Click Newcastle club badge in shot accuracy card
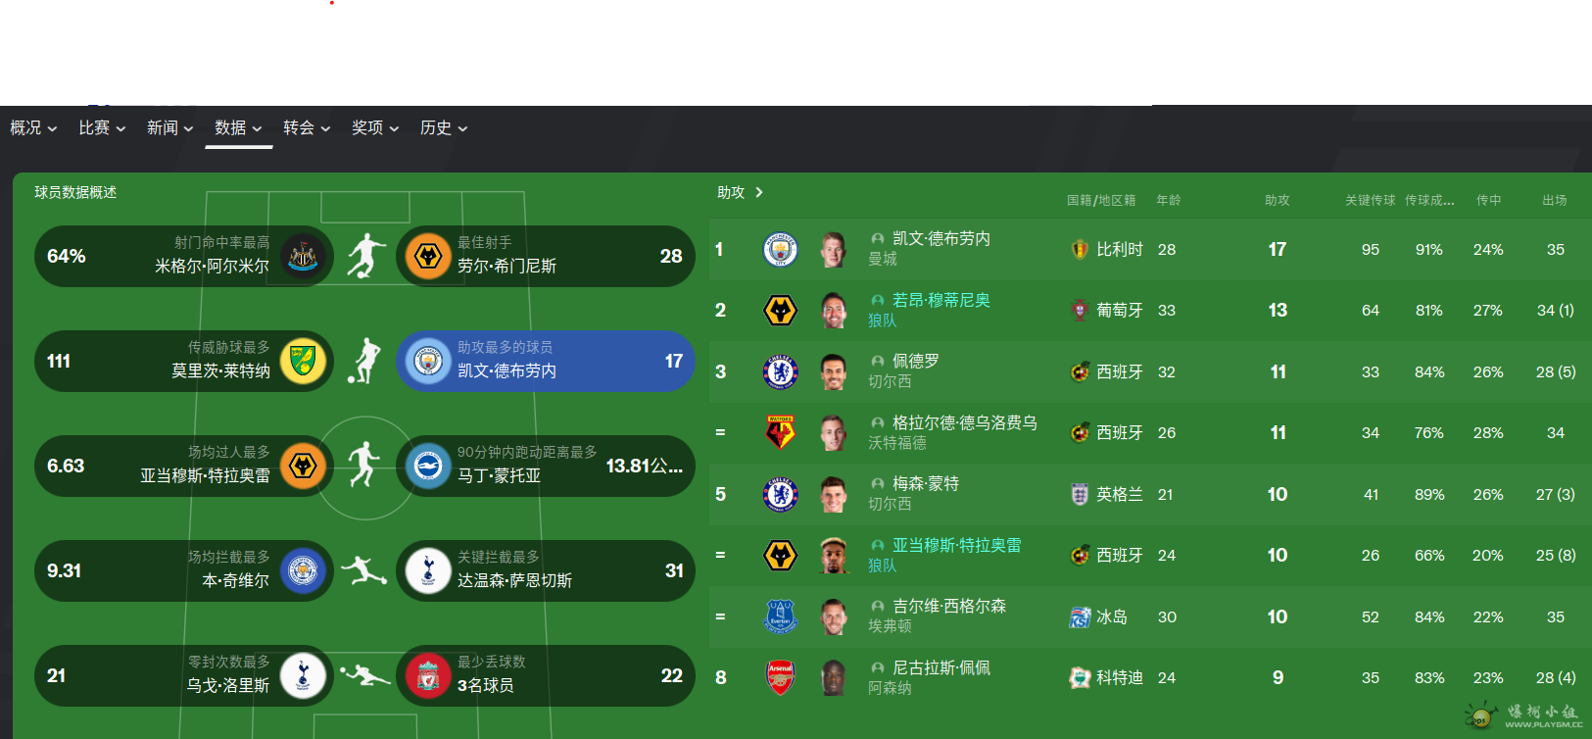Screen dimensions: 1592x739 303,256
